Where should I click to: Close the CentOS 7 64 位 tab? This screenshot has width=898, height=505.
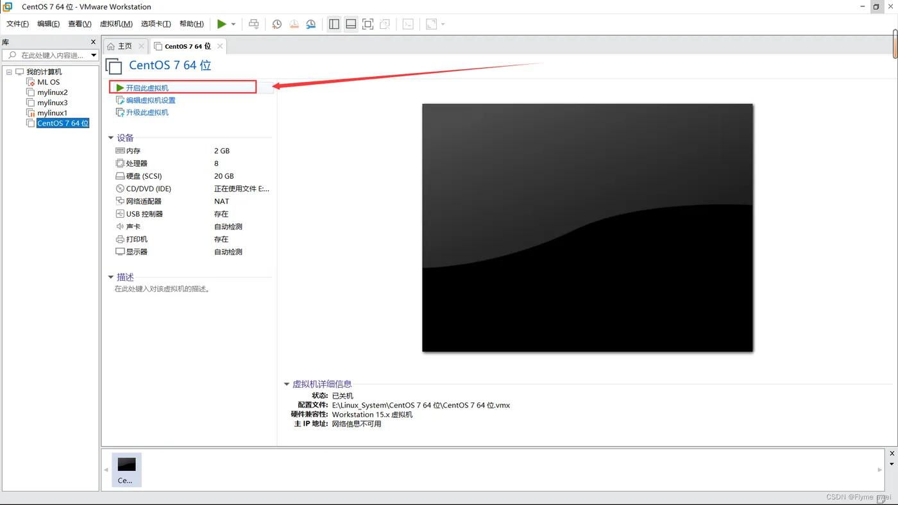(220, 46)
